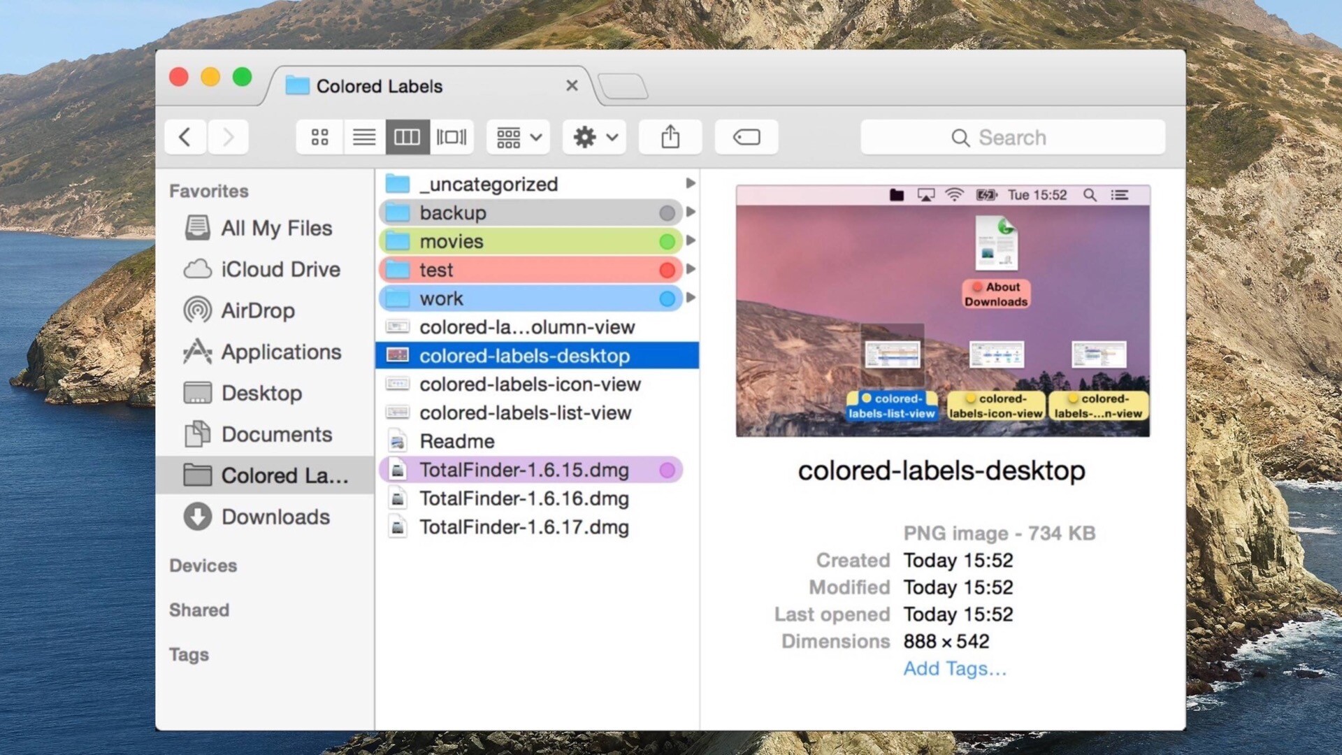This screenshot has height=755, width=1342.
Task: Open AirDrop from sidebar
Action: tap(264, 310)
